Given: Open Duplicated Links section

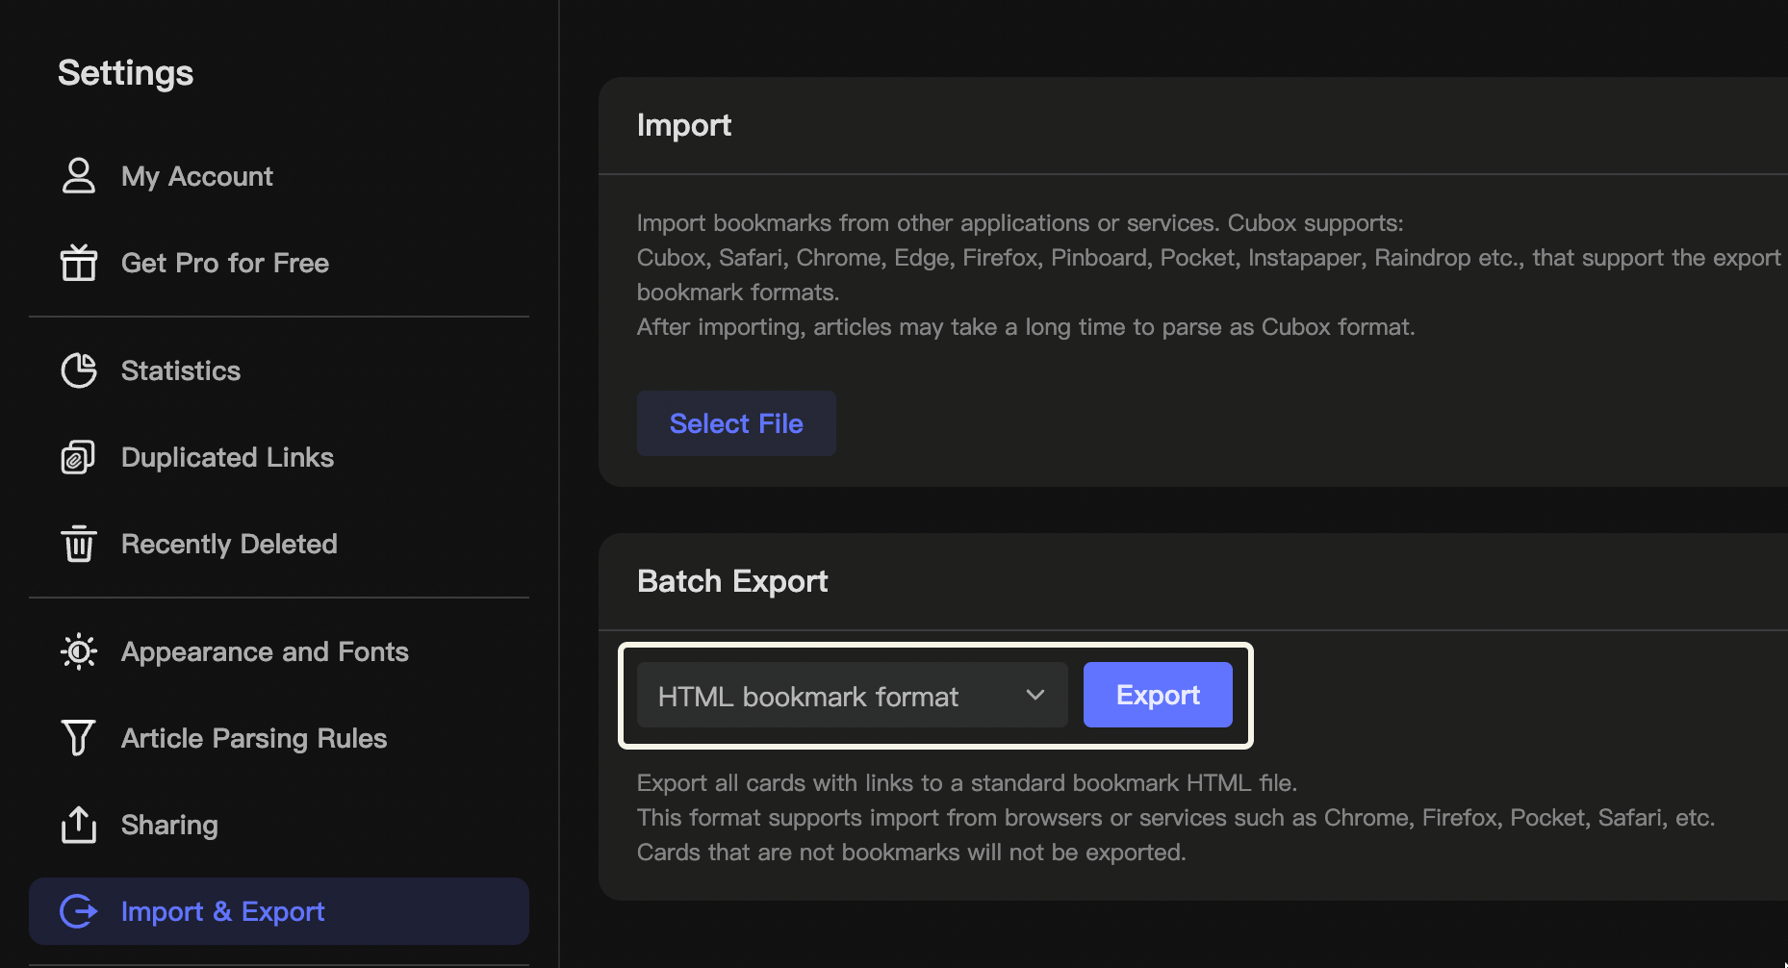Looking at the screenshot, I should click(x=279, y=457).
